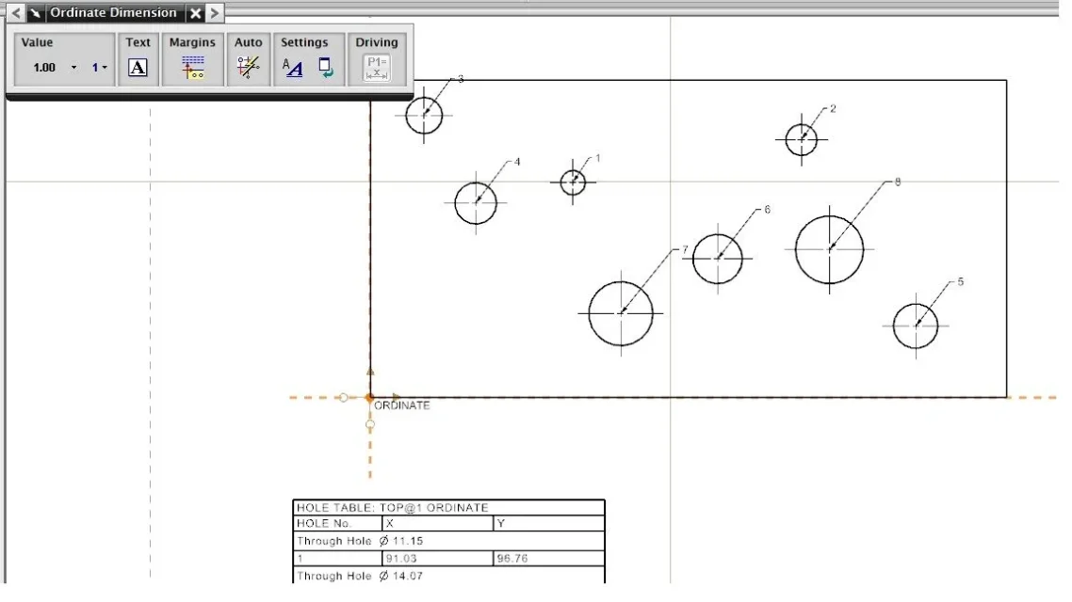The height and width of the screenshot is (602, 1072).
Task: Click the Auto placement icon
Action: click(x=248, y=68)
